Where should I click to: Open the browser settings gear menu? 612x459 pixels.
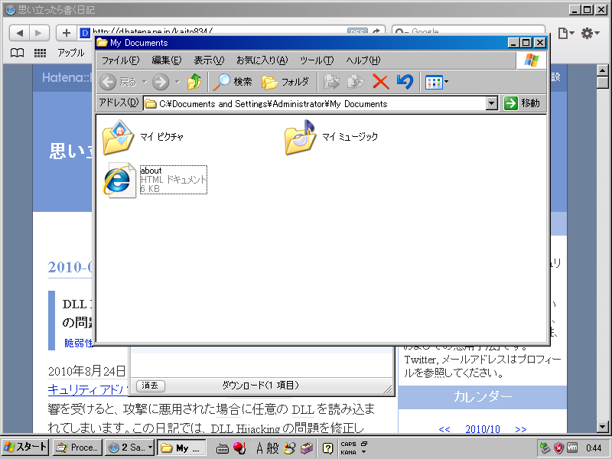(590, 33)
